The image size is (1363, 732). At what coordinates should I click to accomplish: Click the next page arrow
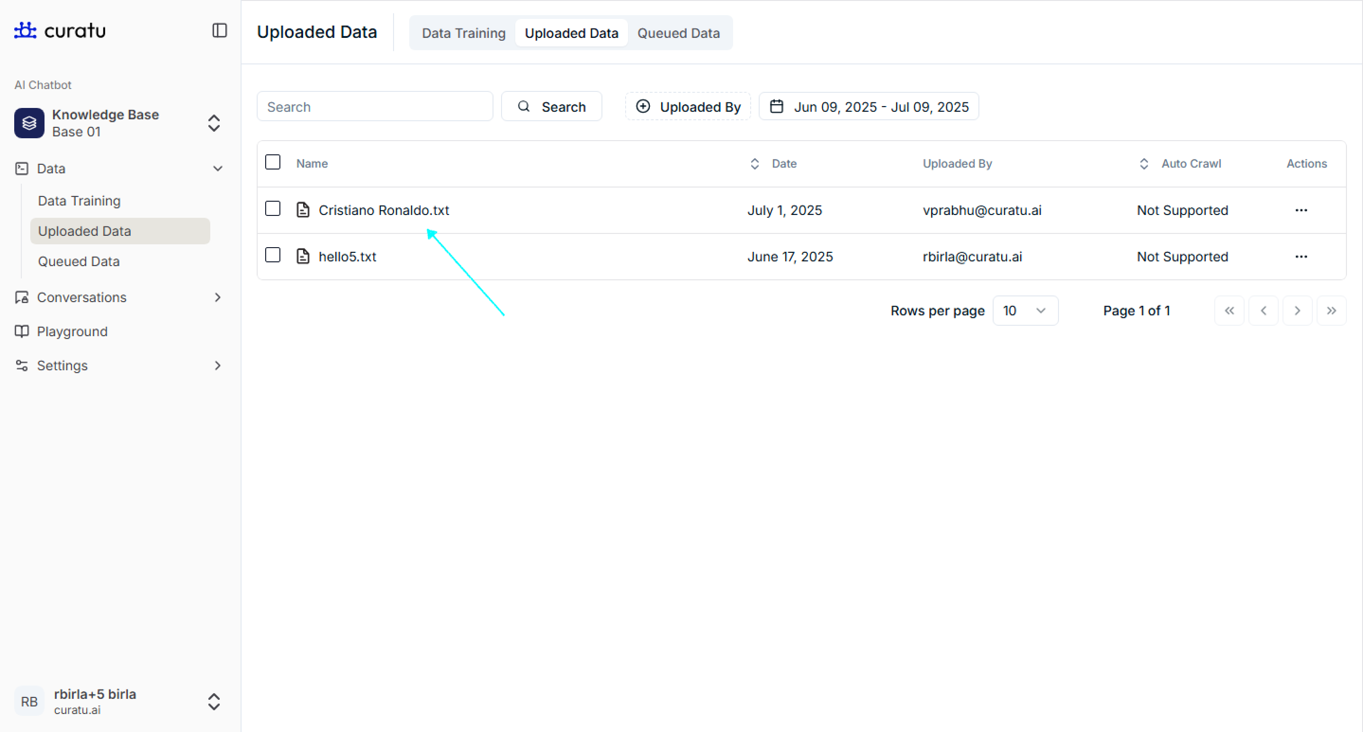click(1297, 311)
